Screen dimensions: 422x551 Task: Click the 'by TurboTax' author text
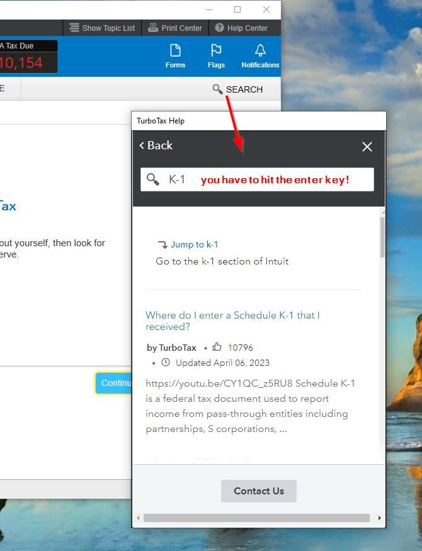[x=171, y=348]
